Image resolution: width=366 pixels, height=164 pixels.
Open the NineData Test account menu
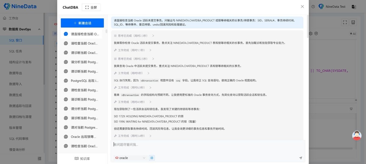pos(332,6)
